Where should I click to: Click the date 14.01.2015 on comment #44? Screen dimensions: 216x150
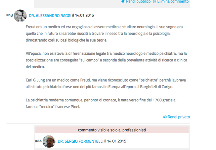117,141
